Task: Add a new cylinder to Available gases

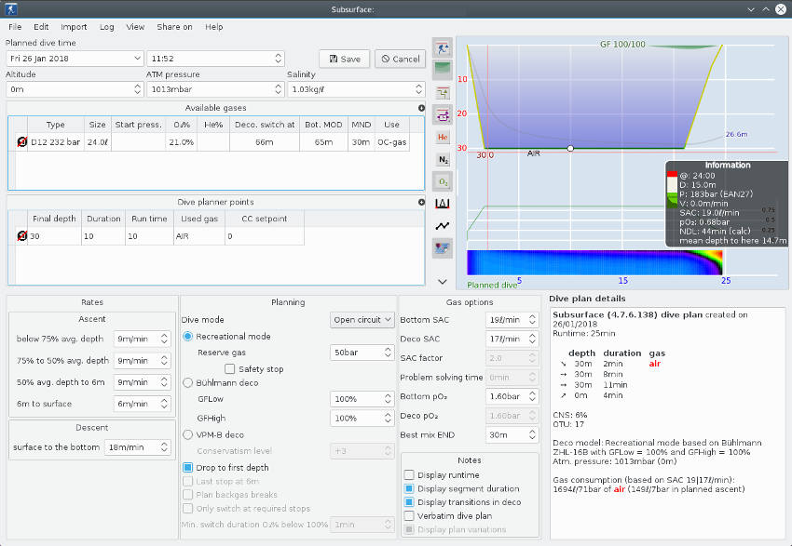Action: coord(421,108)
